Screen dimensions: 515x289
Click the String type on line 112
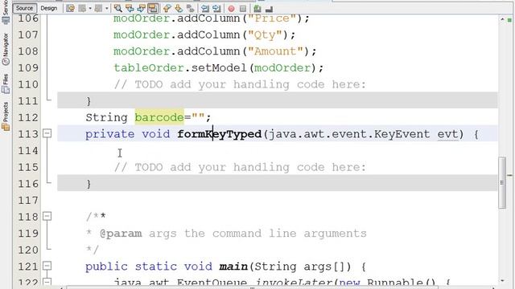pos(106,117)
